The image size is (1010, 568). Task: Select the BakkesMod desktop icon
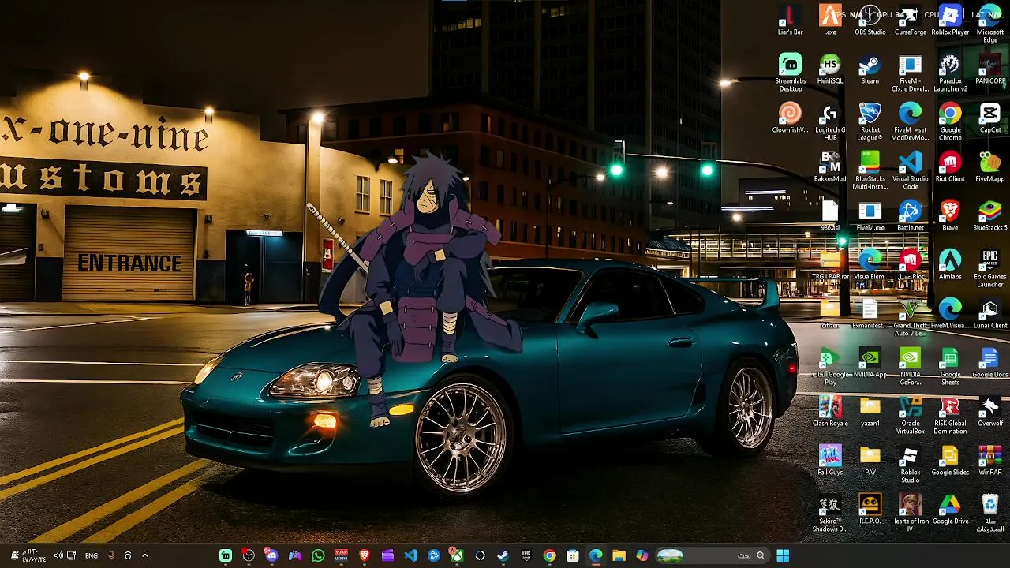pyautogui.click(x=830, y=167)
